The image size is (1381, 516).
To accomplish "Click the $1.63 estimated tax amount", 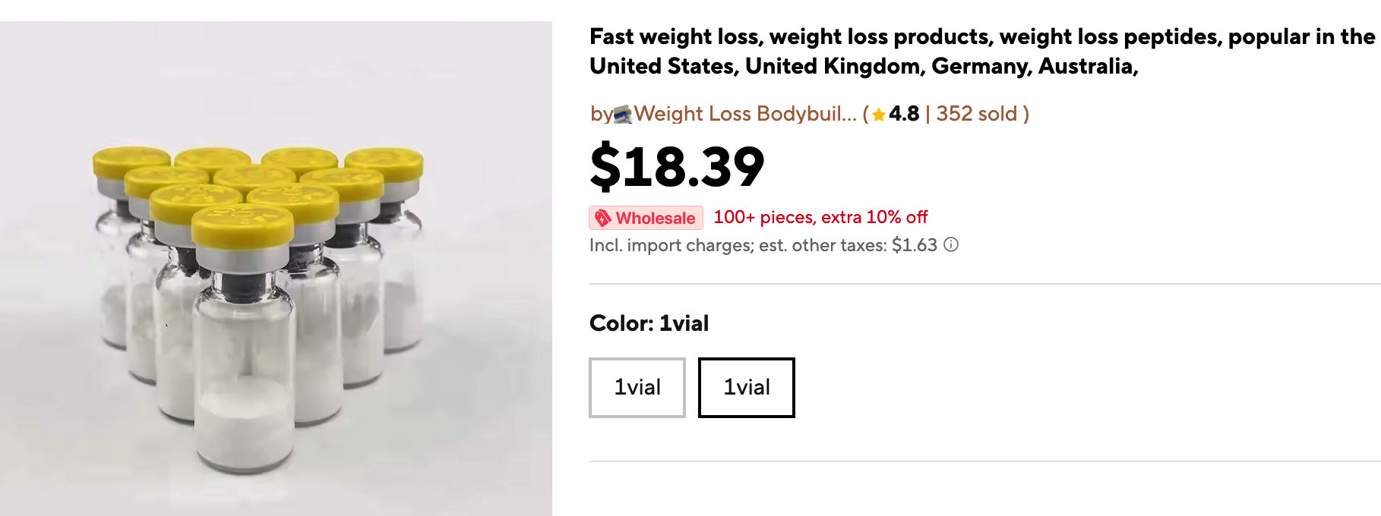I will coord(915,245).
